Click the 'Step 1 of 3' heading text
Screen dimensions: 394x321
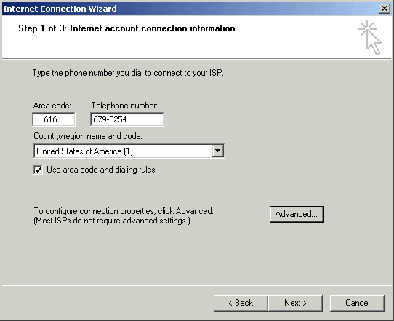coord(126,28)
